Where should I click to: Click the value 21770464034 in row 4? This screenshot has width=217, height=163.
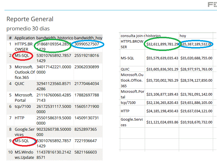pos(87,84)
